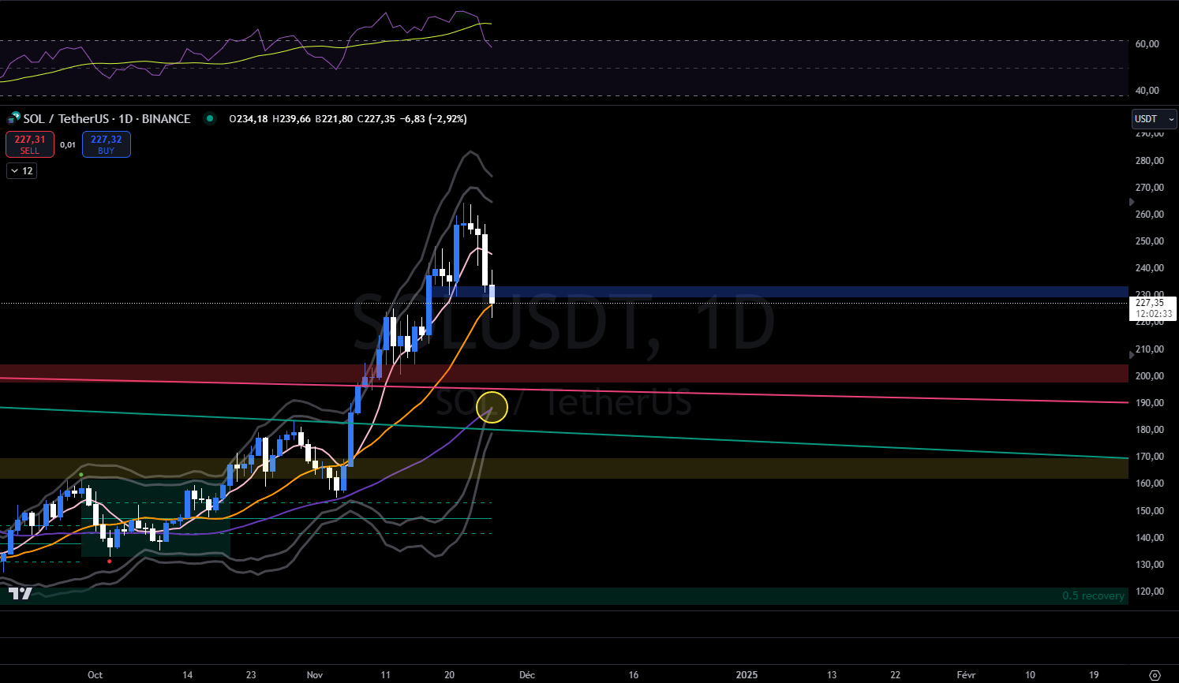The height and width of the screenshot is (683, 1179).
Task: Collapse the indicator legend showing 12
Action: [x=21, y=170]
